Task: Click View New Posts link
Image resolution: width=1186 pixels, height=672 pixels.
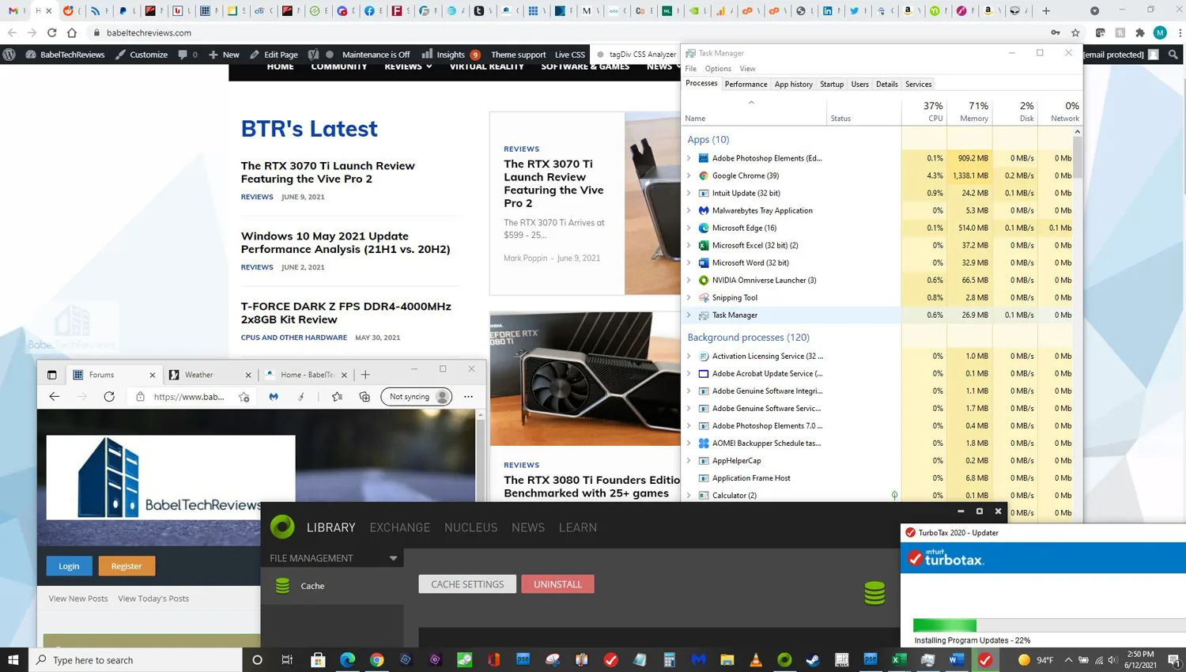Action: click(x=78, y=598)
